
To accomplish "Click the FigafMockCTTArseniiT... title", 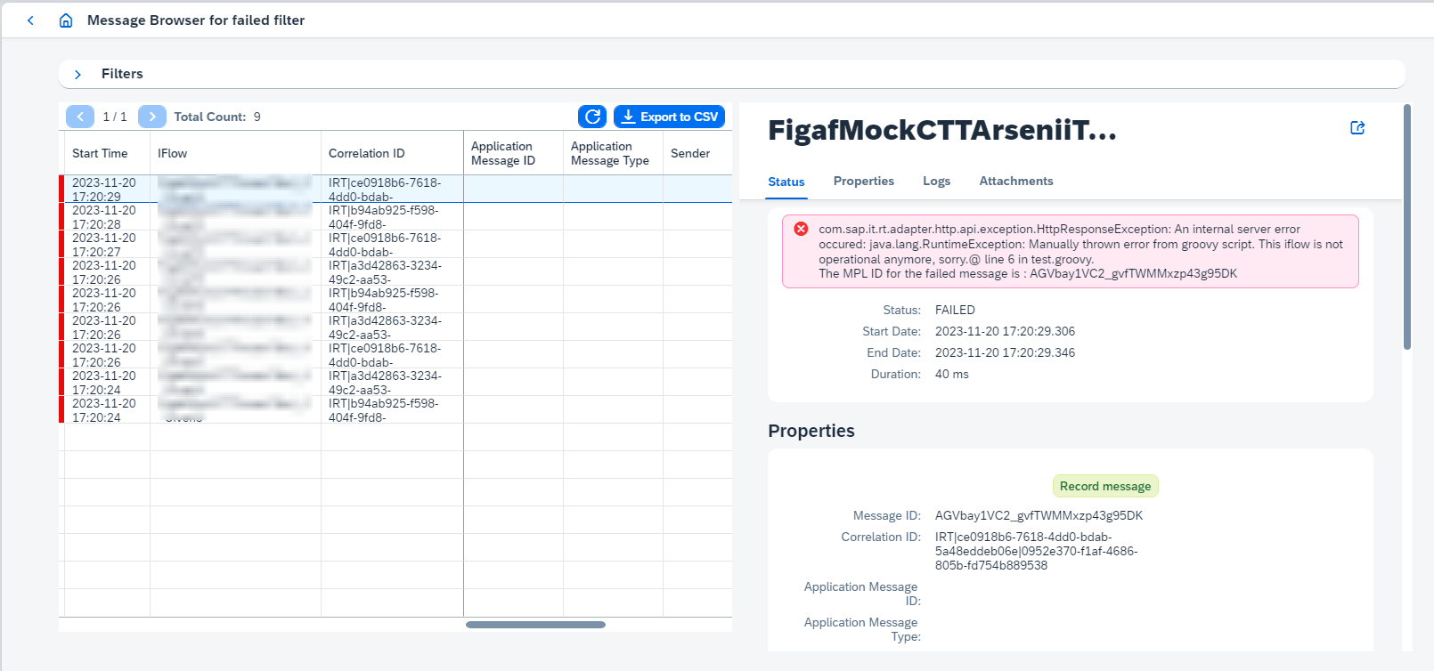I will (x=942, y=131).
